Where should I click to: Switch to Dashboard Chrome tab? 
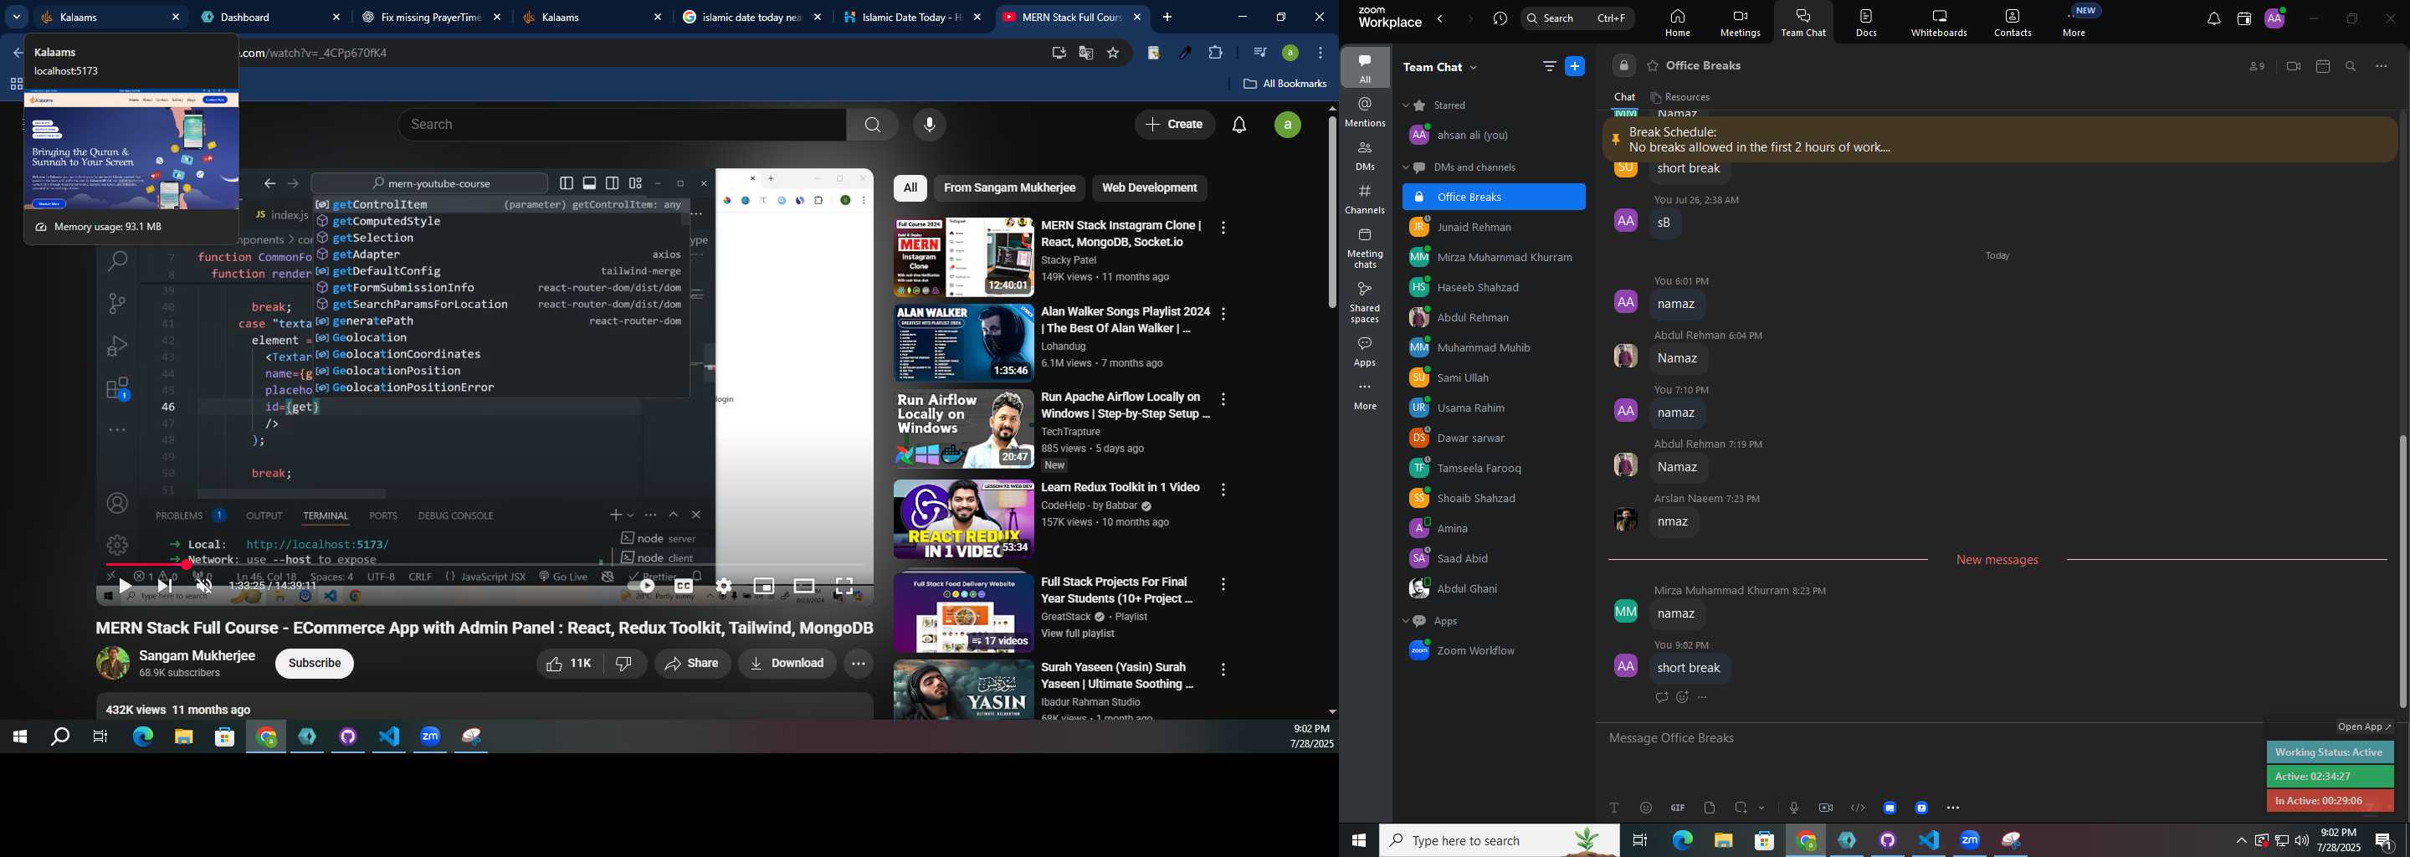[x=271, y=17]
